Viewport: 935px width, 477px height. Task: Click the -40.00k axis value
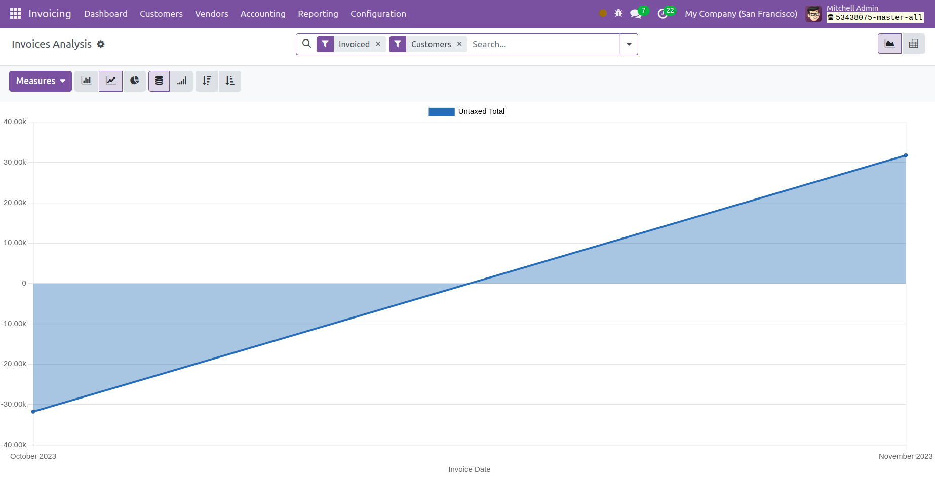[x=14, y=445]
